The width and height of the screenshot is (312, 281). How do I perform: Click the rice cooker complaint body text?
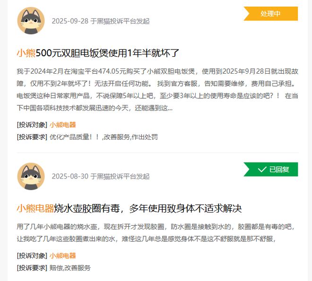(157, 90)
